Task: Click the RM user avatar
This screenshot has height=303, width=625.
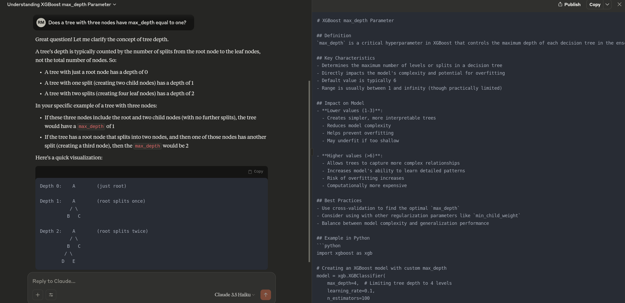Action: tap(41, 22)
